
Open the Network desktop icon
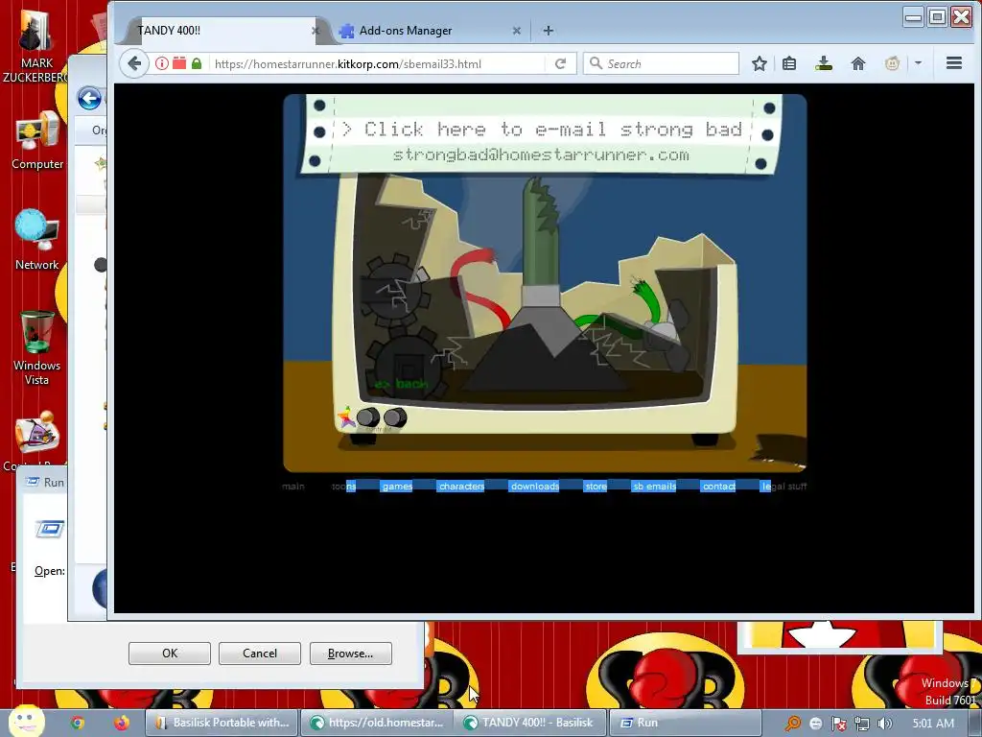tap(37, 240)
